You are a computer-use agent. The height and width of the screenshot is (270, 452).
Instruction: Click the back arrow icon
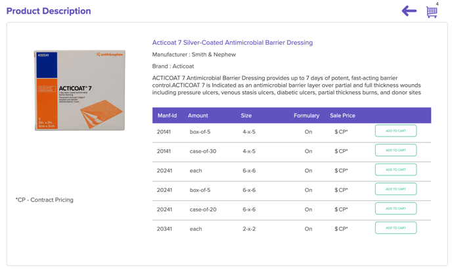(x=409, y=11)
